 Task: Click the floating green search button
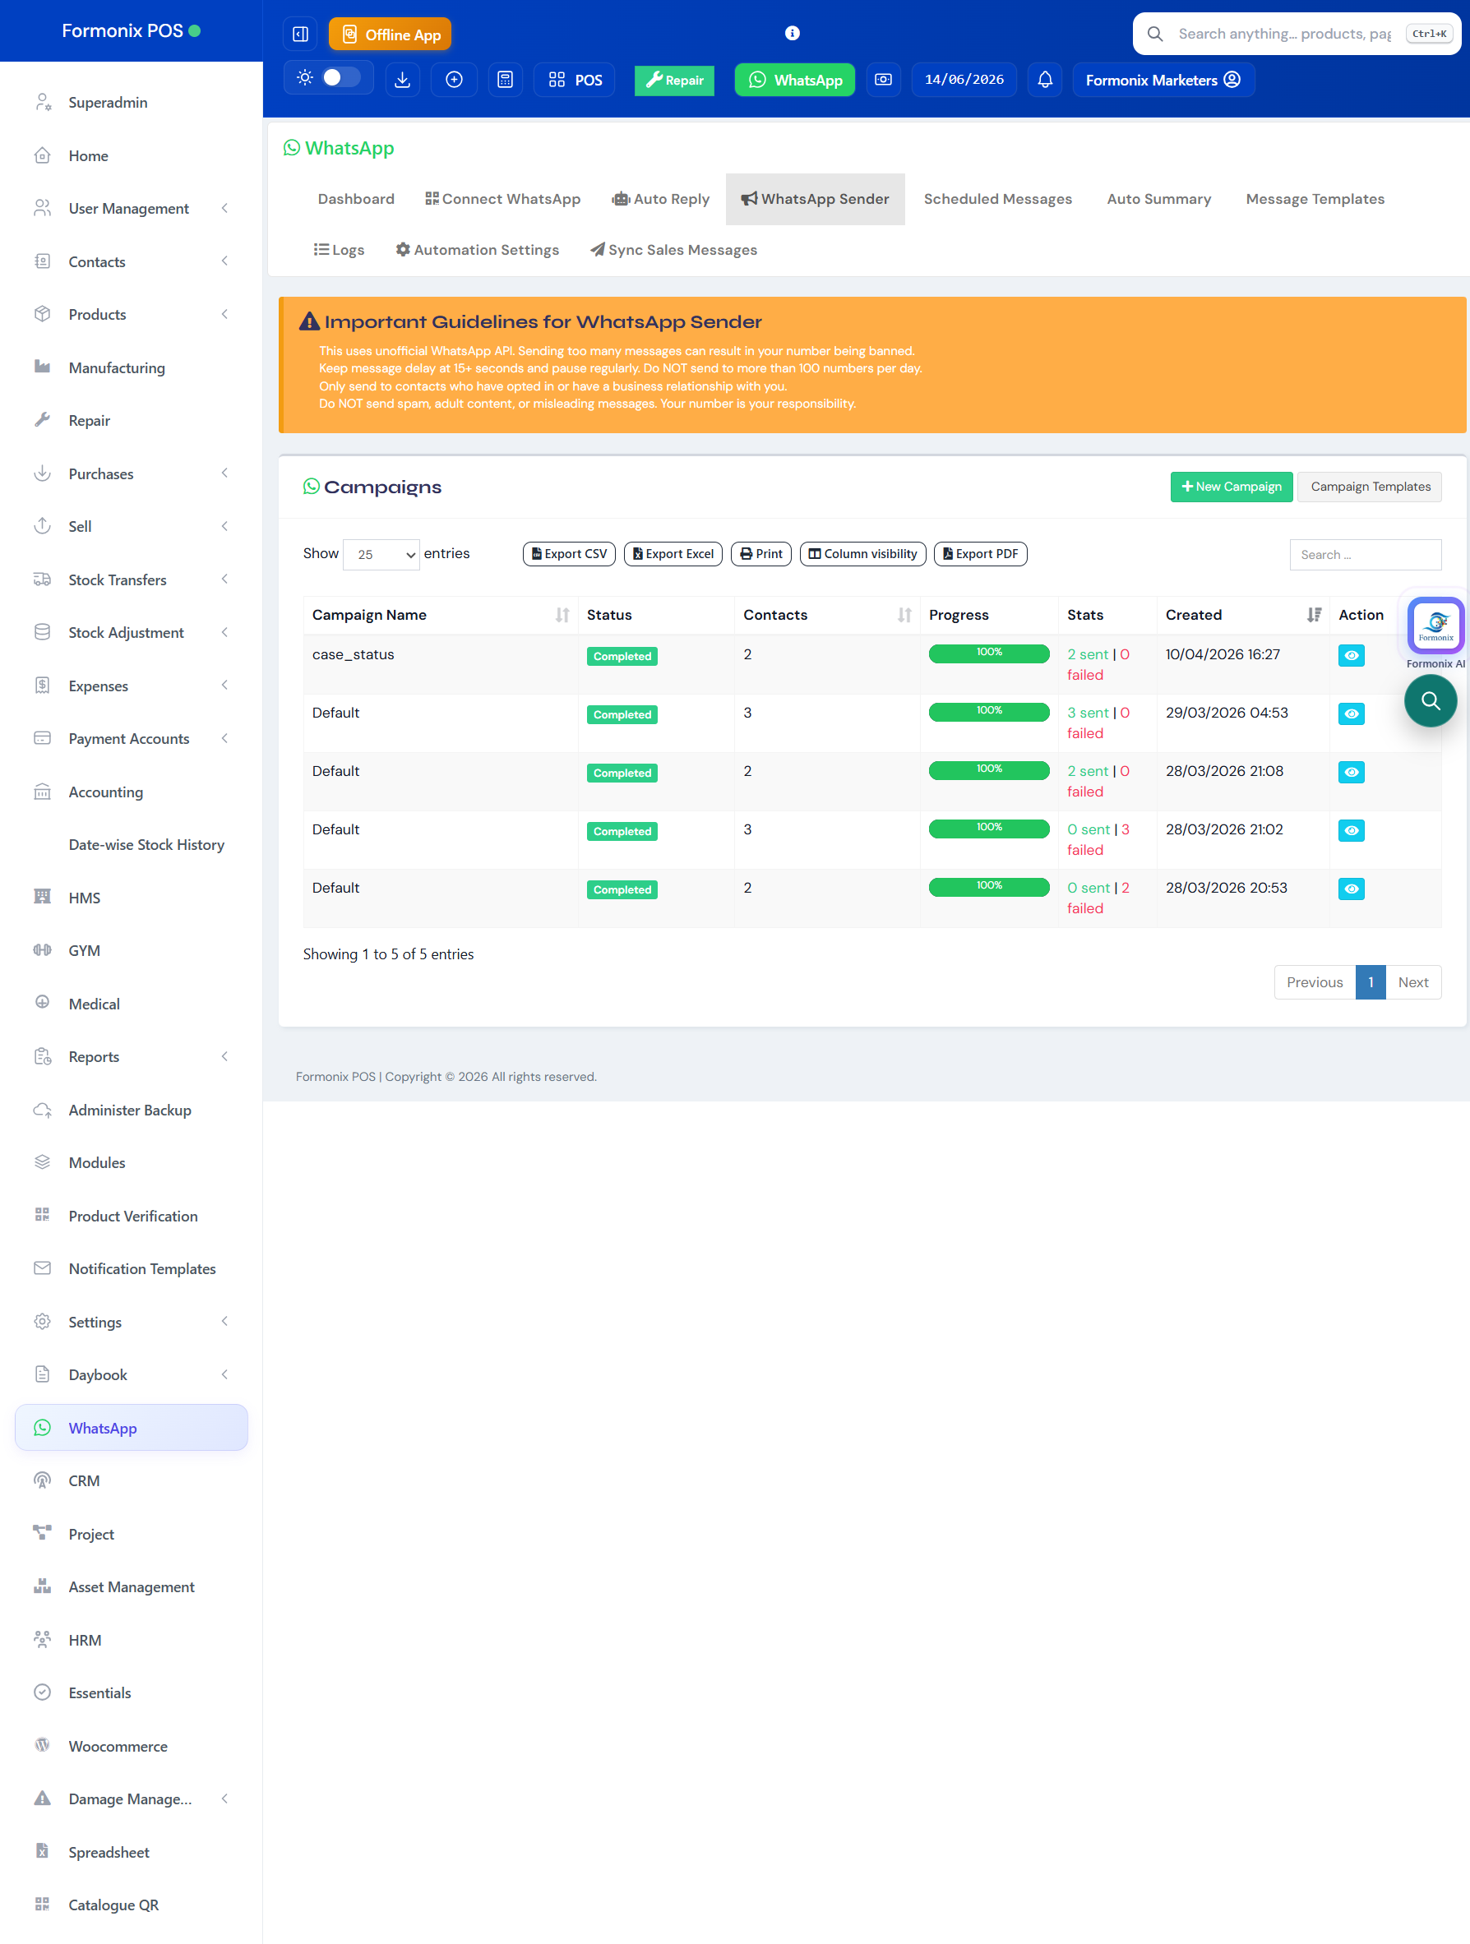1431,700
